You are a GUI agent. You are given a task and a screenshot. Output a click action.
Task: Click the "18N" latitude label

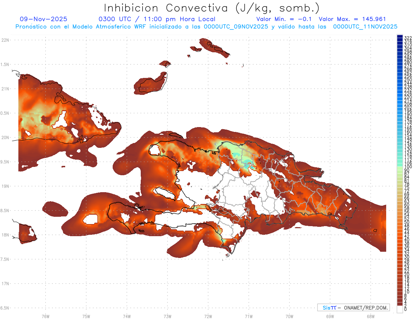pyautogui.click(x=5, y=235)
